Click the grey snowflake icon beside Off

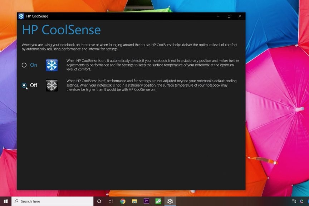pyautogui.click(x=52, y=86)
